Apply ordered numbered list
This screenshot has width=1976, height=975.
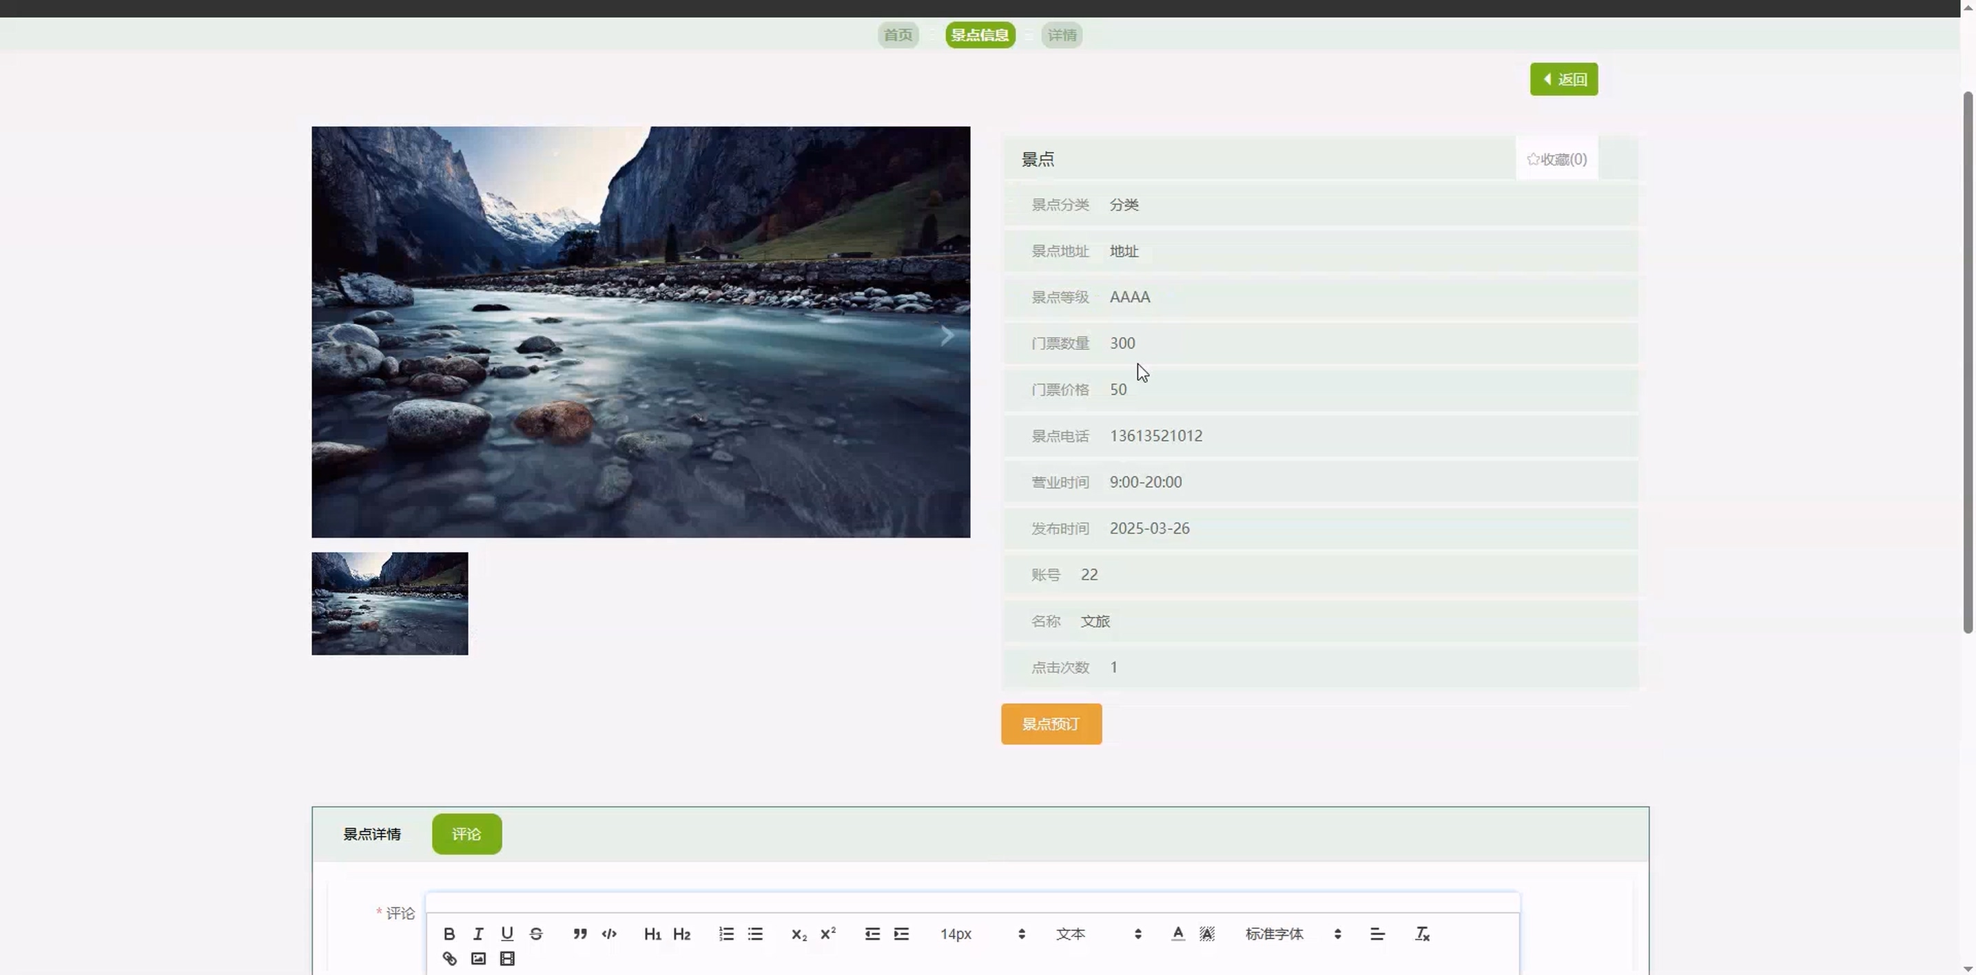726,934
